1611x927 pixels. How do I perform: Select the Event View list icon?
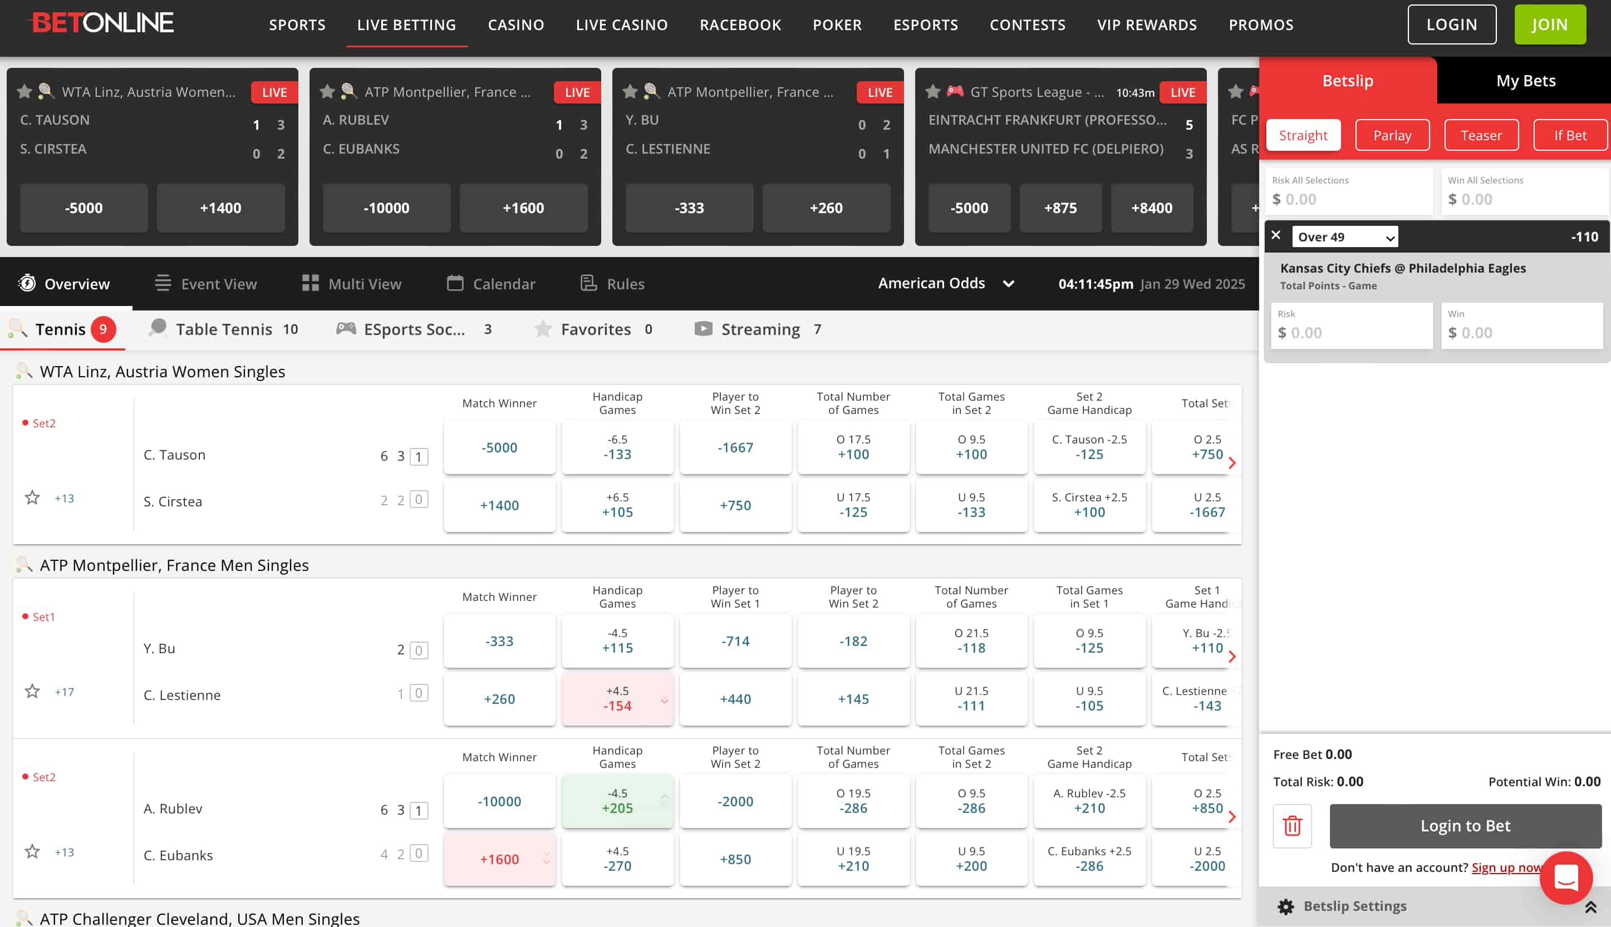162,283
